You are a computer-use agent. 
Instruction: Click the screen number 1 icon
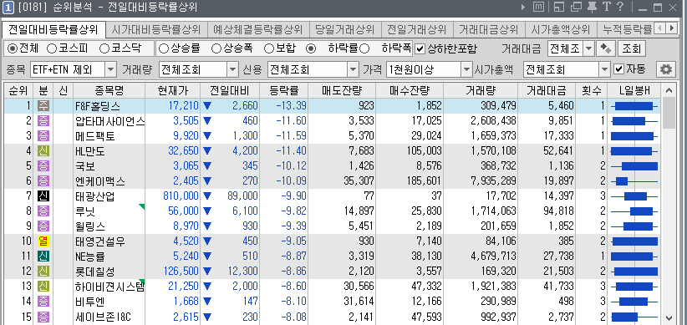[8, 7]
